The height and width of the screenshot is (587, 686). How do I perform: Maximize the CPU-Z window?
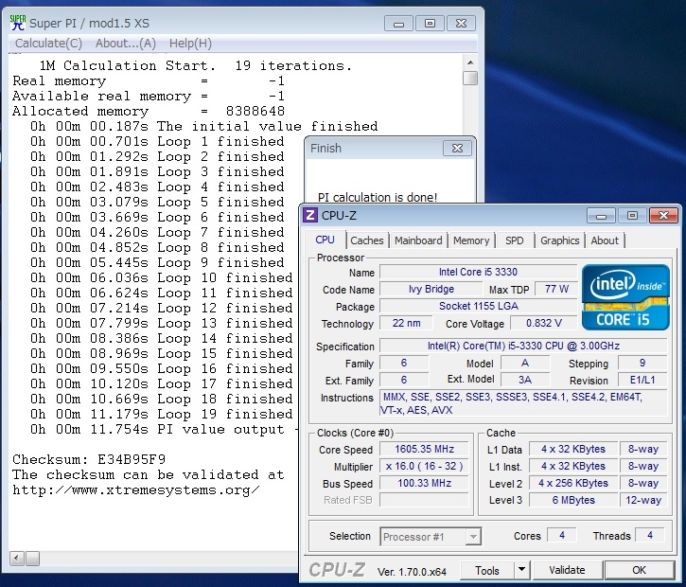pos(633,216)
